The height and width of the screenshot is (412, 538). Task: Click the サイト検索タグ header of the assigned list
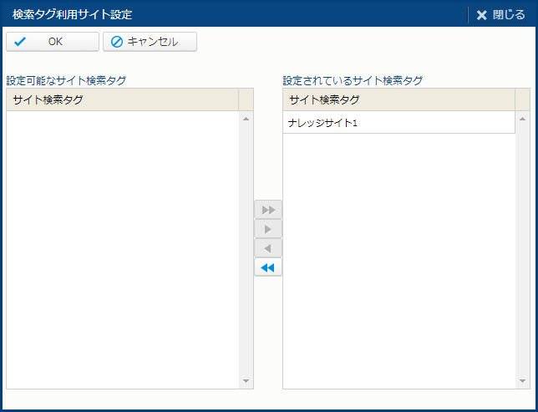[398, 100]
